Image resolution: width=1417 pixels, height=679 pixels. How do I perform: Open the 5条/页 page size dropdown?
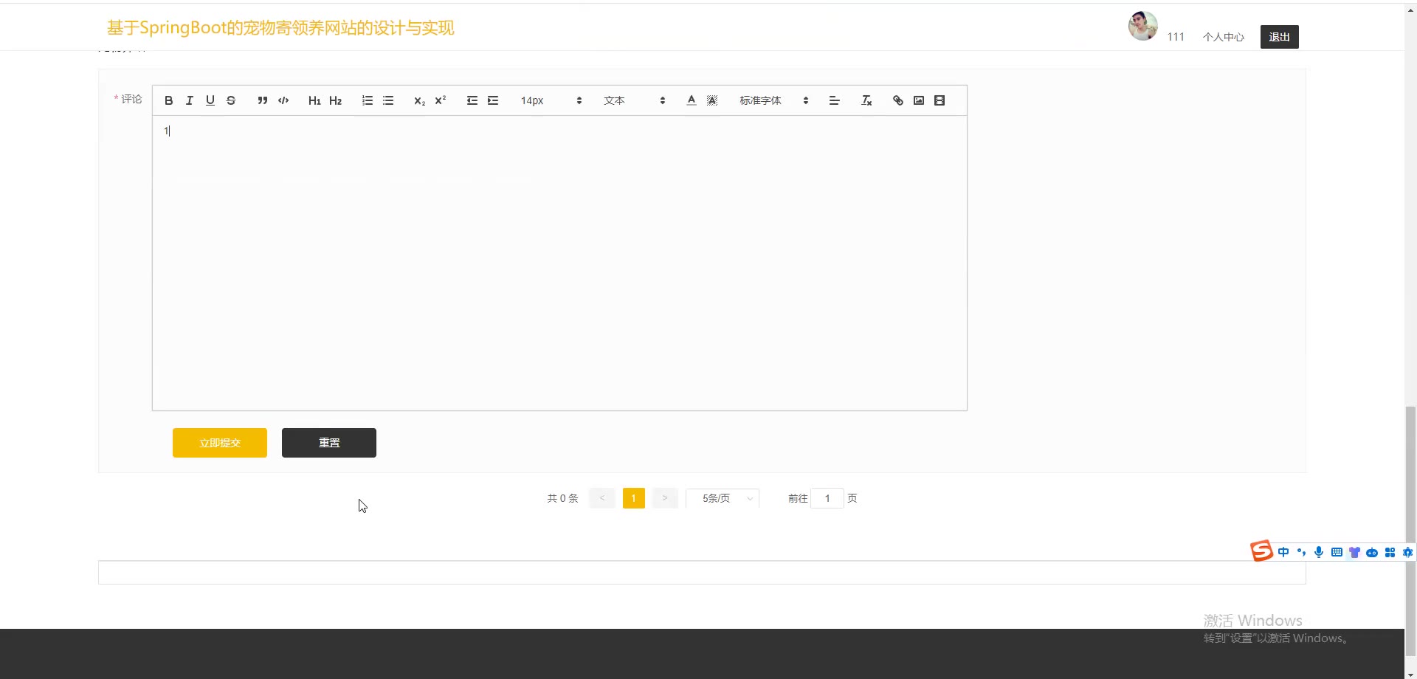723,498
